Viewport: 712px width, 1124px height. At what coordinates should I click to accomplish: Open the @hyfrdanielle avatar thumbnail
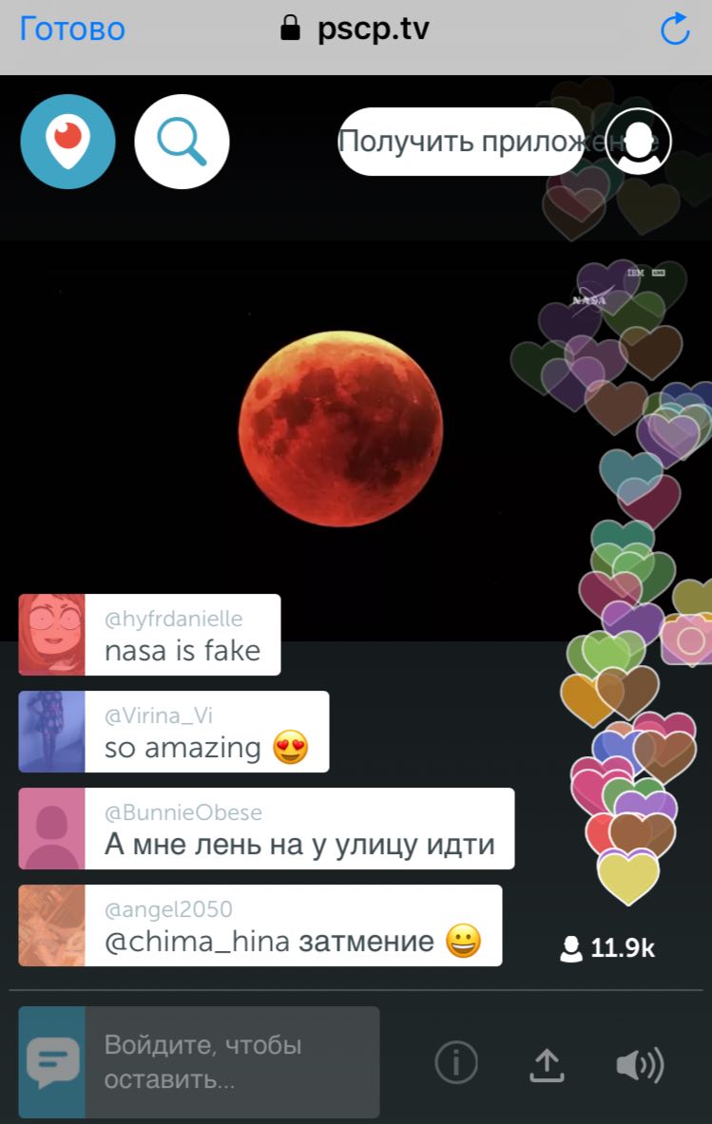pos(51,635)
